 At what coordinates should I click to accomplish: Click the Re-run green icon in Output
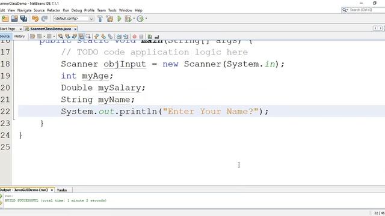[1, 196]
